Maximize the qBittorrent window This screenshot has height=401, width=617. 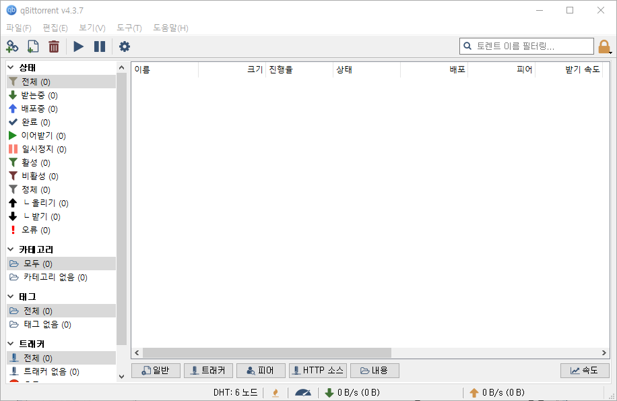(x=570, y=10)
